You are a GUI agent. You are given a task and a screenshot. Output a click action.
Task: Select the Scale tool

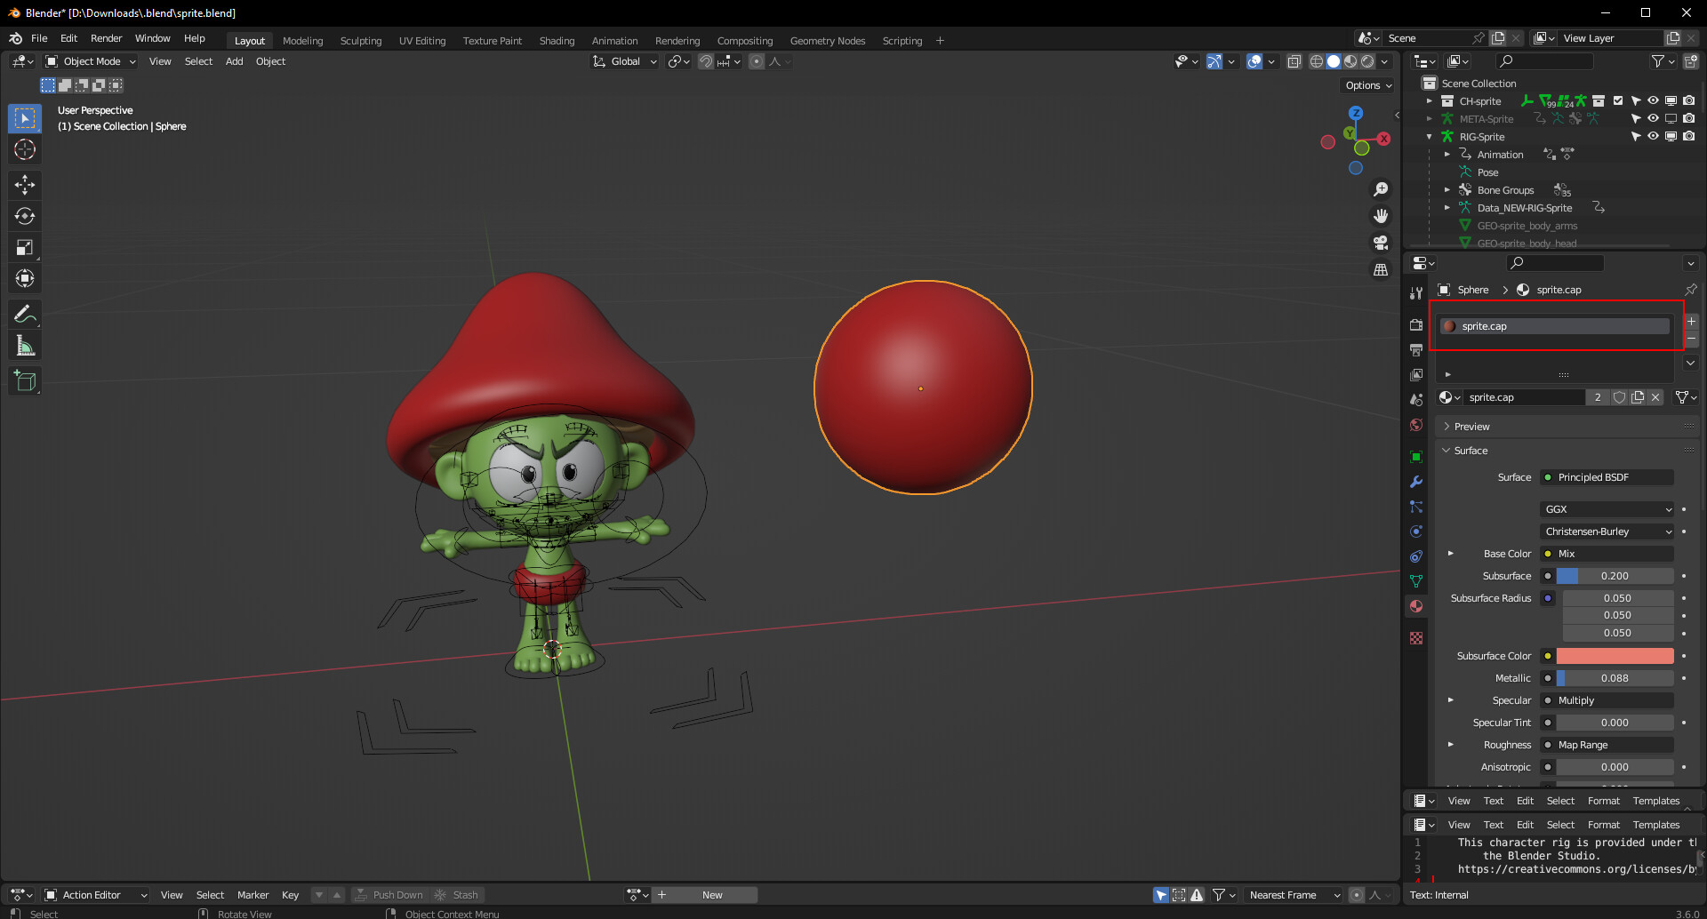25,247
